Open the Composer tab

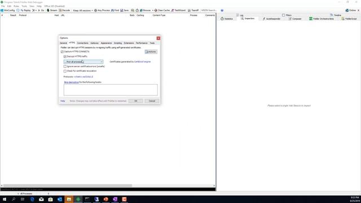pyautogui.click(x=295, y=19)
